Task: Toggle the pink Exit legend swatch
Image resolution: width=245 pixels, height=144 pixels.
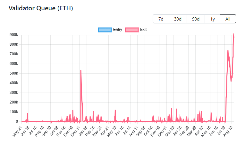Action: [132, 30]
